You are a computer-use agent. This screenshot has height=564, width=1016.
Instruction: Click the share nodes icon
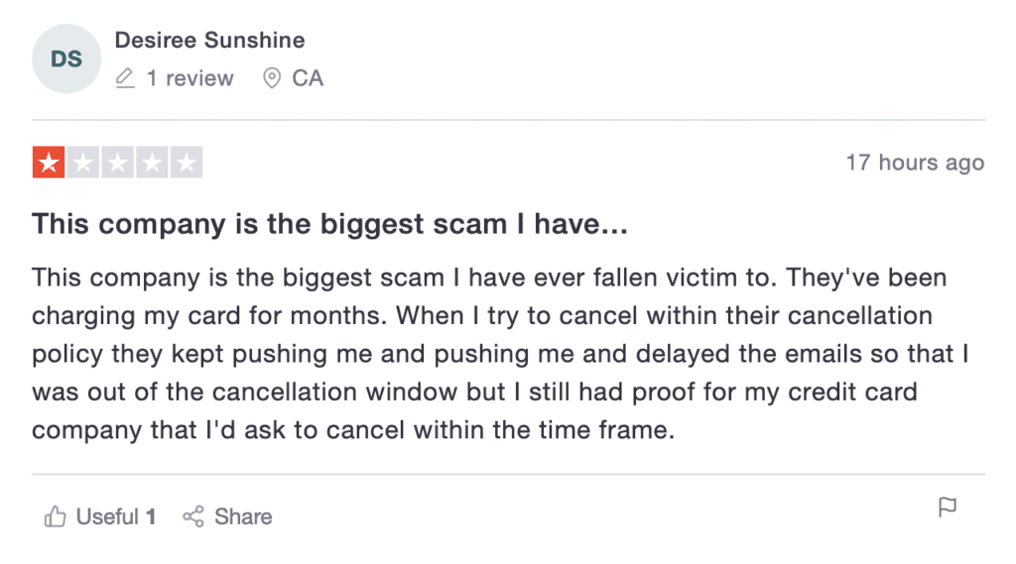tap(193, 516)
